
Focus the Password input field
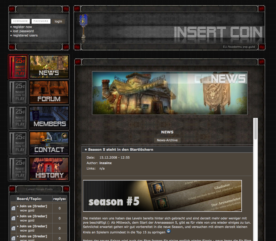pos(41,21)
